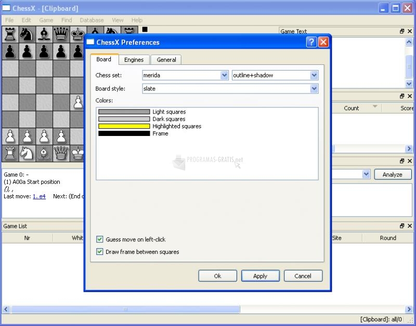Choose the Highlighted squares yellow swatch
The image size is (416, 326).
click(124, 126)
